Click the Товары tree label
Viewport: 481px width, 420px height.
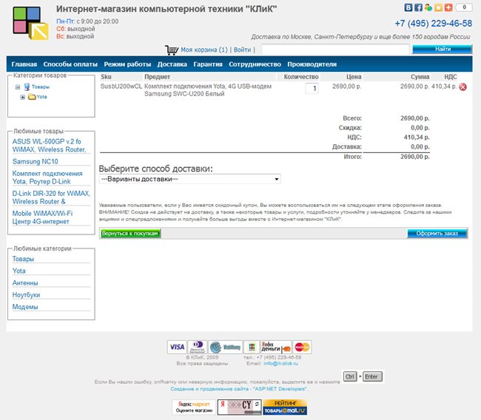(40, 87)
